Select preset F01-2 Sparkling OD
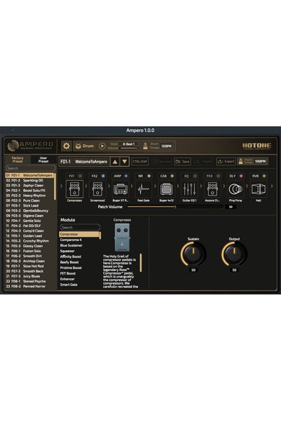The height and width of the screenshot is (421, 281). pos(29,181)
